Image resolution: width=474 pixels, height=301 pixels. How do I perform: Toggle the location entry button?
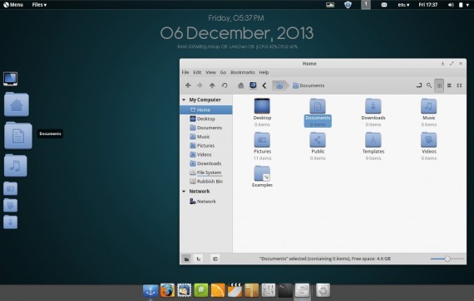pos(418,85)
